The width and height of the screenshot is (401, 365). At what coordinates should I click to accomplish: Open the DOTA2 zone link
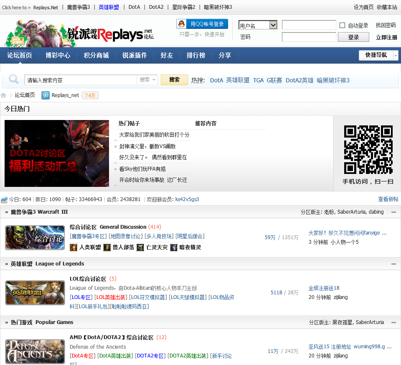[x=150, y=356]
